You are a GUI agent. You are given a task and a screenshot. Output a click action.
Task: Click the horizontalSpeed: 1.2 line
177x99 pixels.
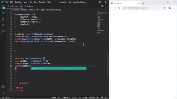pyautogui.click(x=31, y=20)
